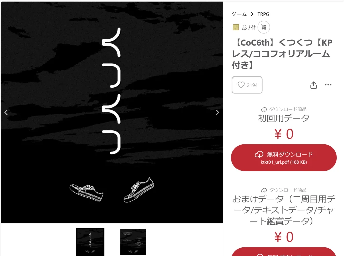Show next product image with right arrow
The height and width of the screenshot is (256, 344).
click(217, 112)
